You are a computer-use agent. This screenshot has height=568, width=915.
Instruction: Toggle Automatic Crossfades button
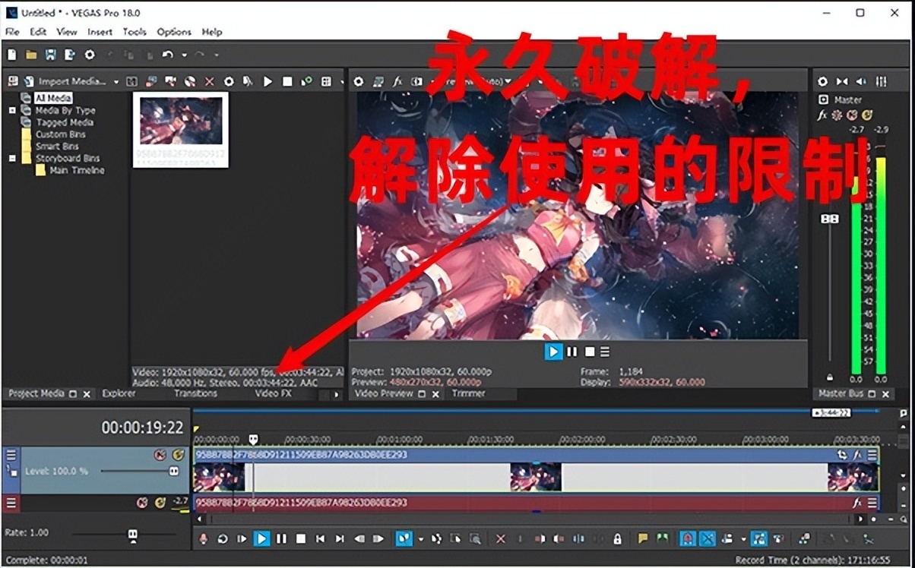tap(708, 538)
